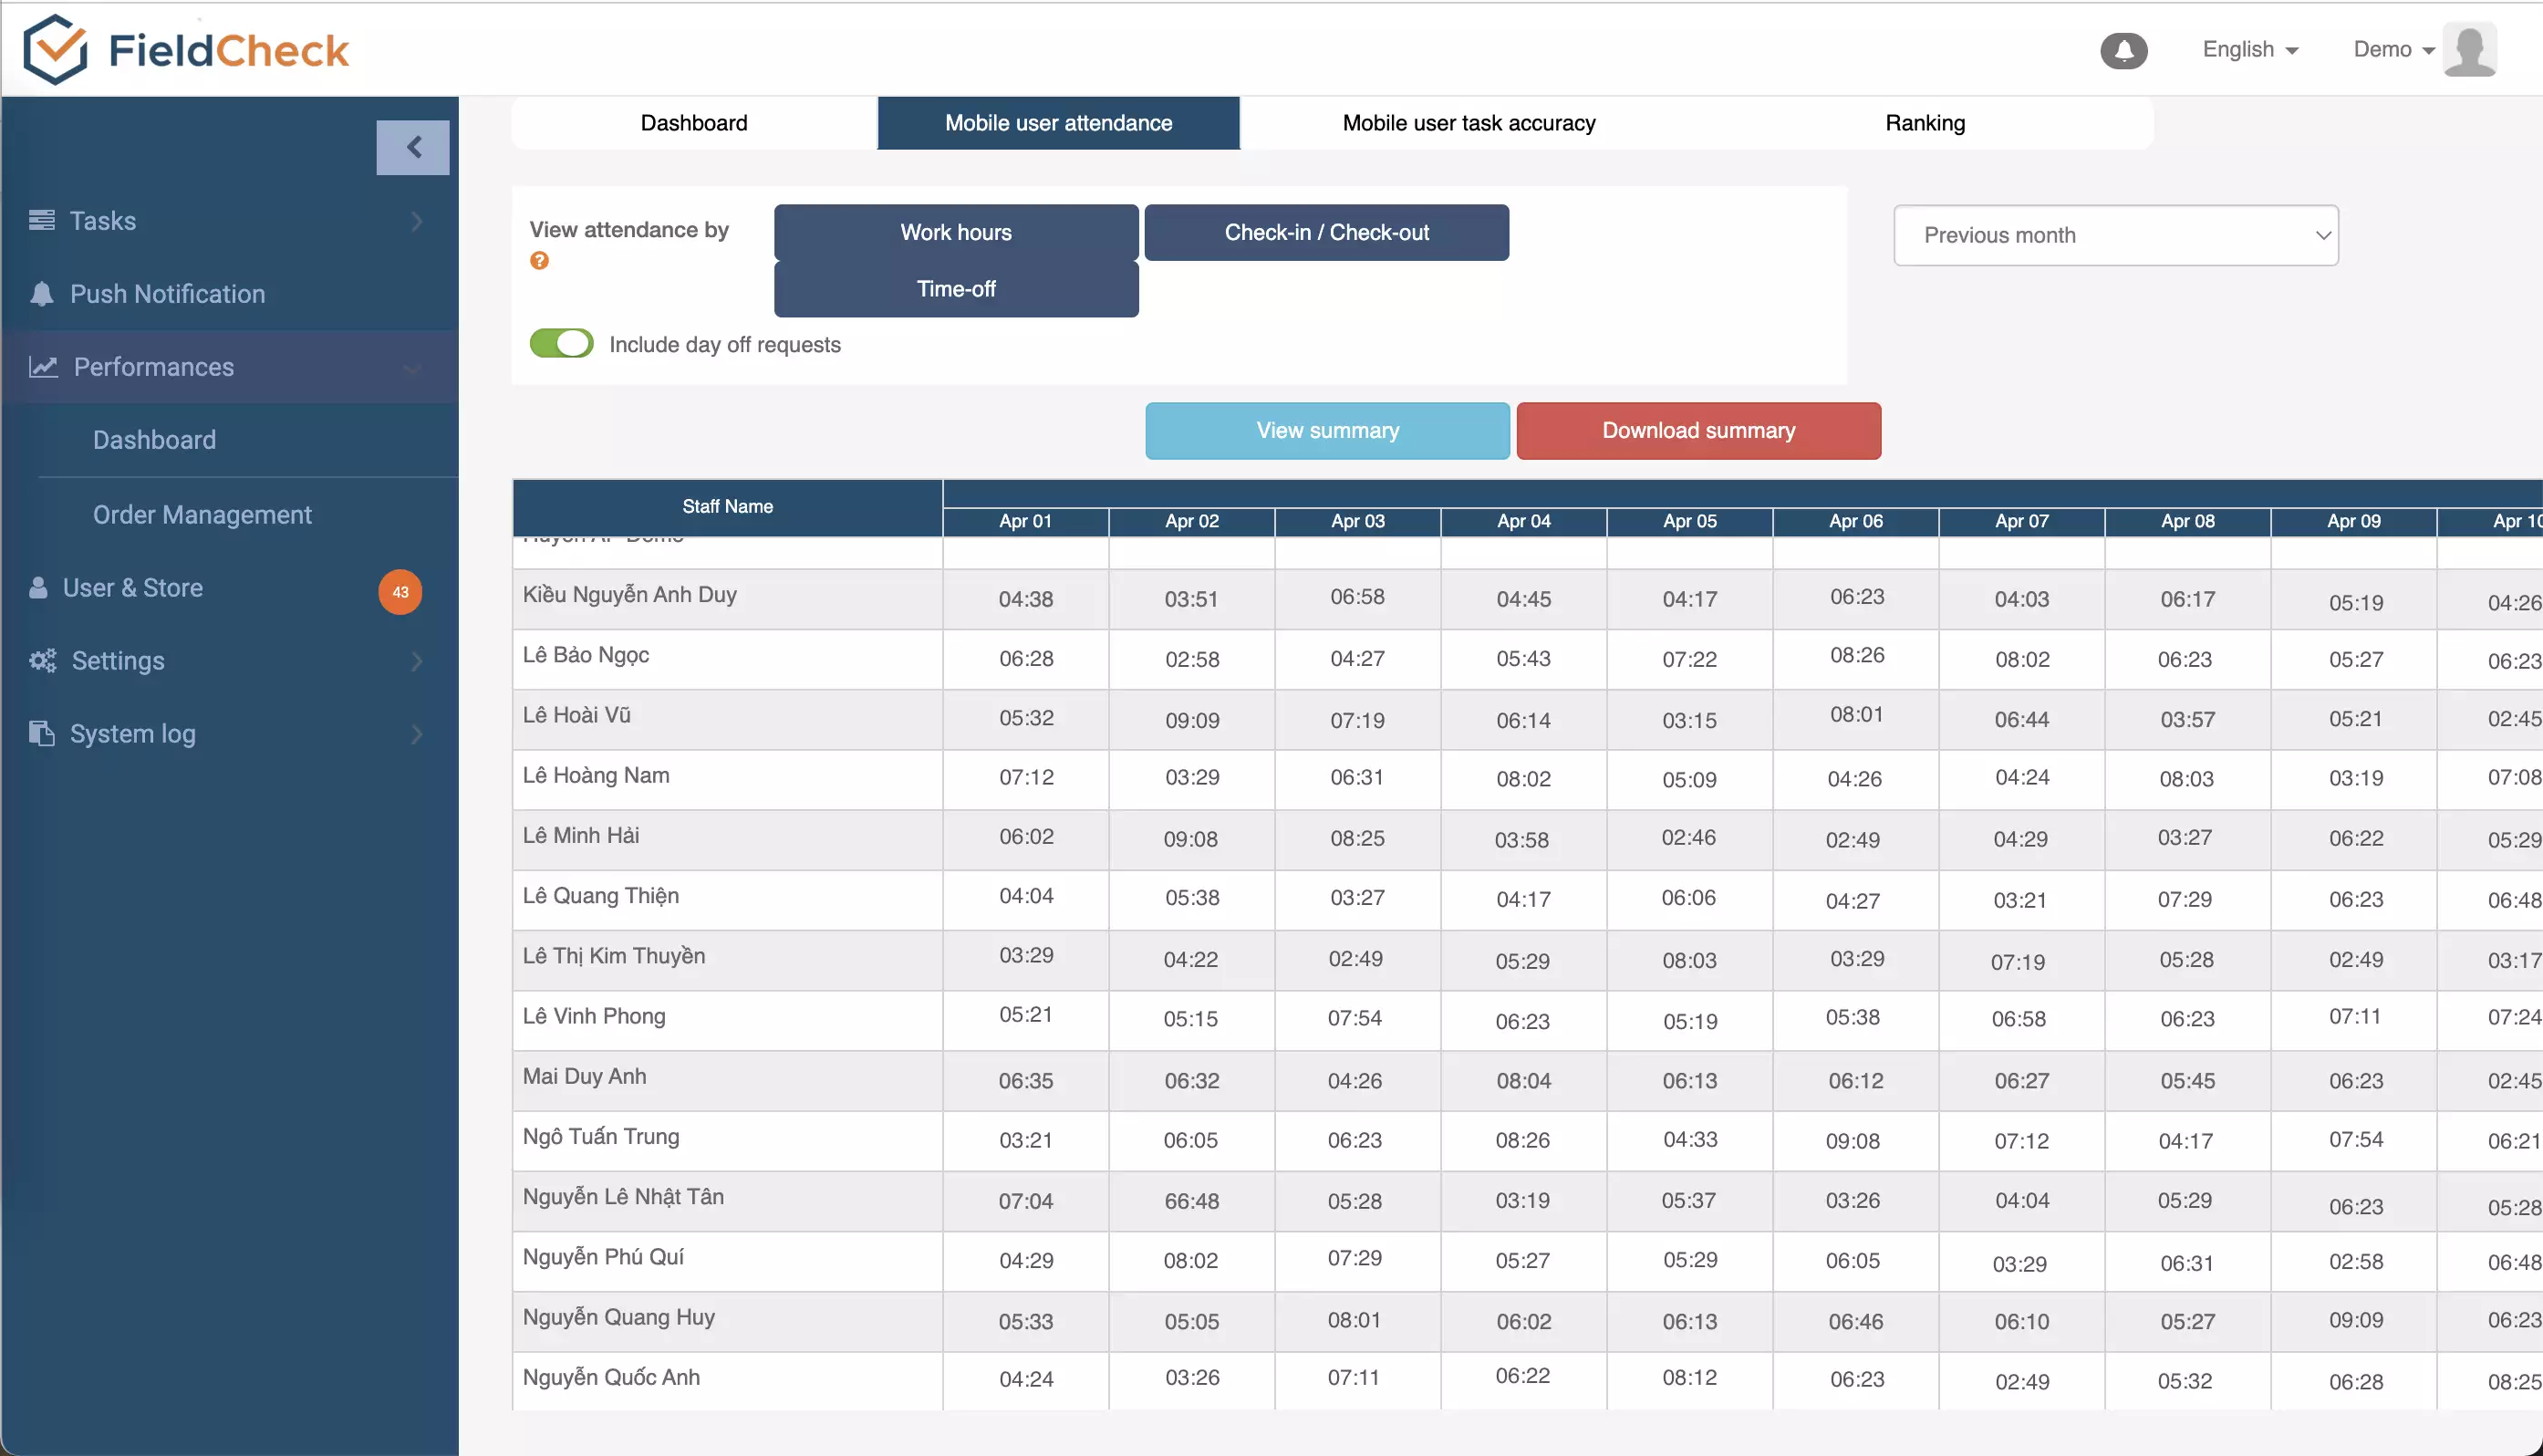Click the View summary button
This screenshot has height=1456, width=2543.
(1327, 430)
